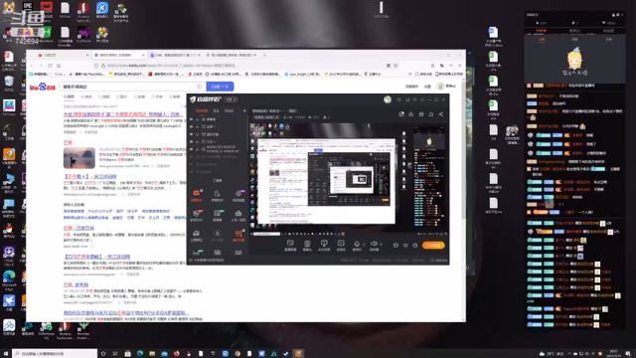Click the share icon above stream preview
The image size is (636, 358).
(x=441, y=114)
